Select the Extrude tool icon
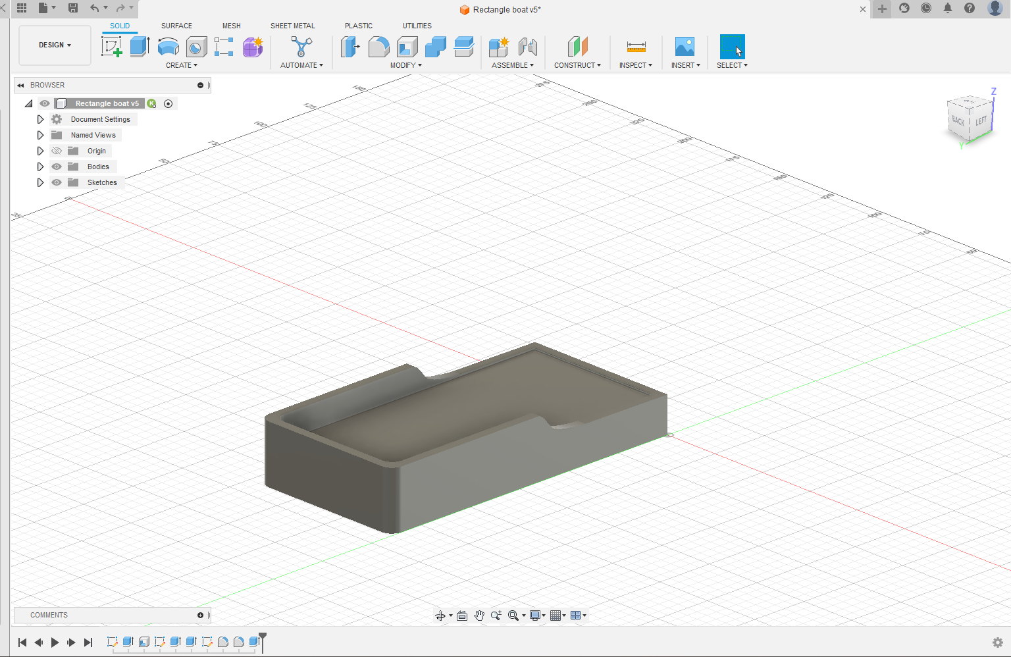Image resolution: width=1011 pixels, height=657 pixels. (140, 47)
